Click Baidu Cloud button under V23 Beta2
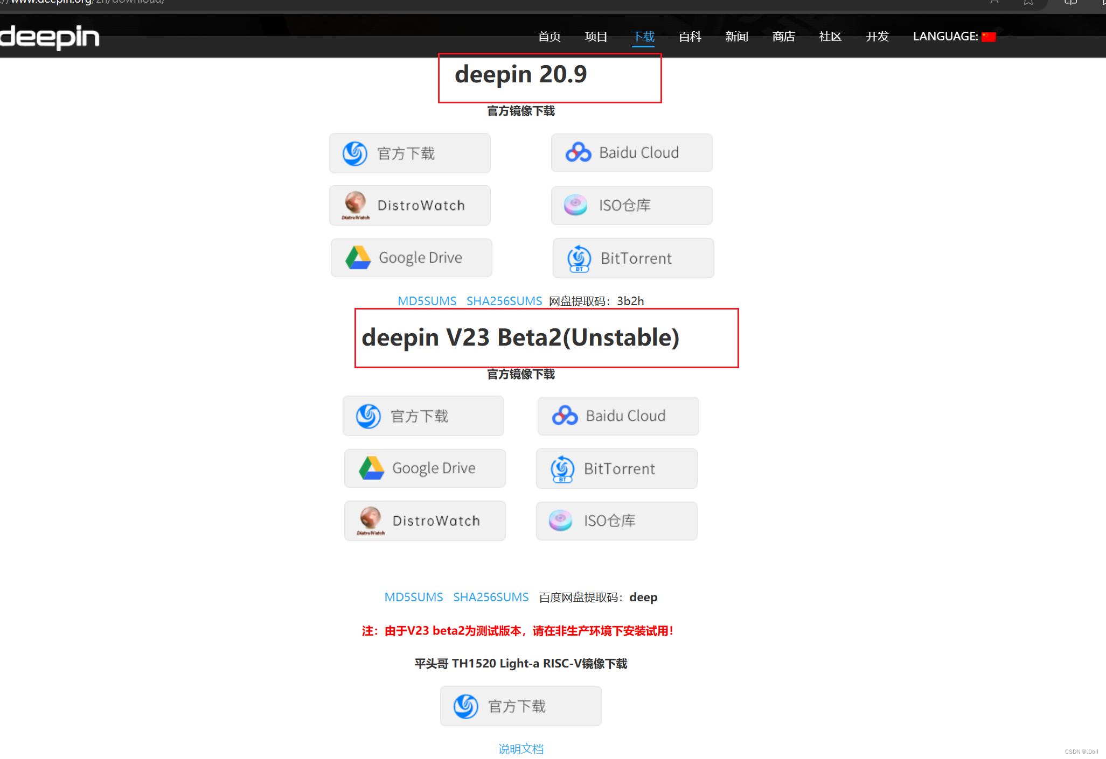 [618, 416]
